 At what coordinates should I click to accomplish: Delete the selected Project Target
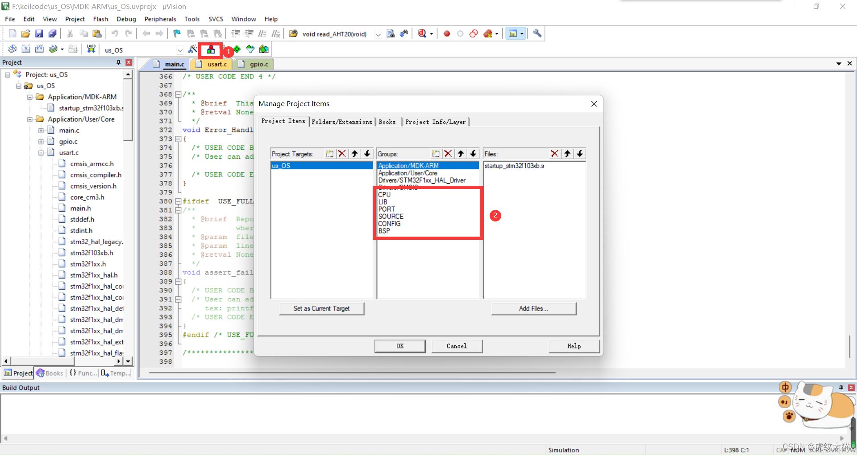click(x=342, y=154)
